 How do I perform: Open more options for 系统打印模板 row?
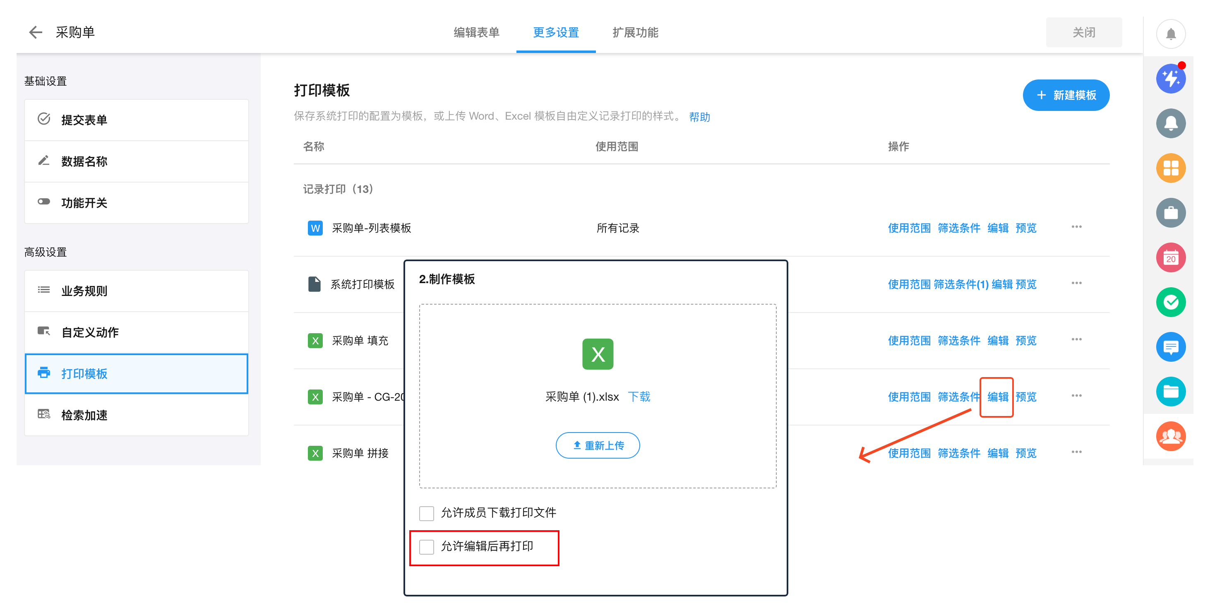(x=1077, y=283)
